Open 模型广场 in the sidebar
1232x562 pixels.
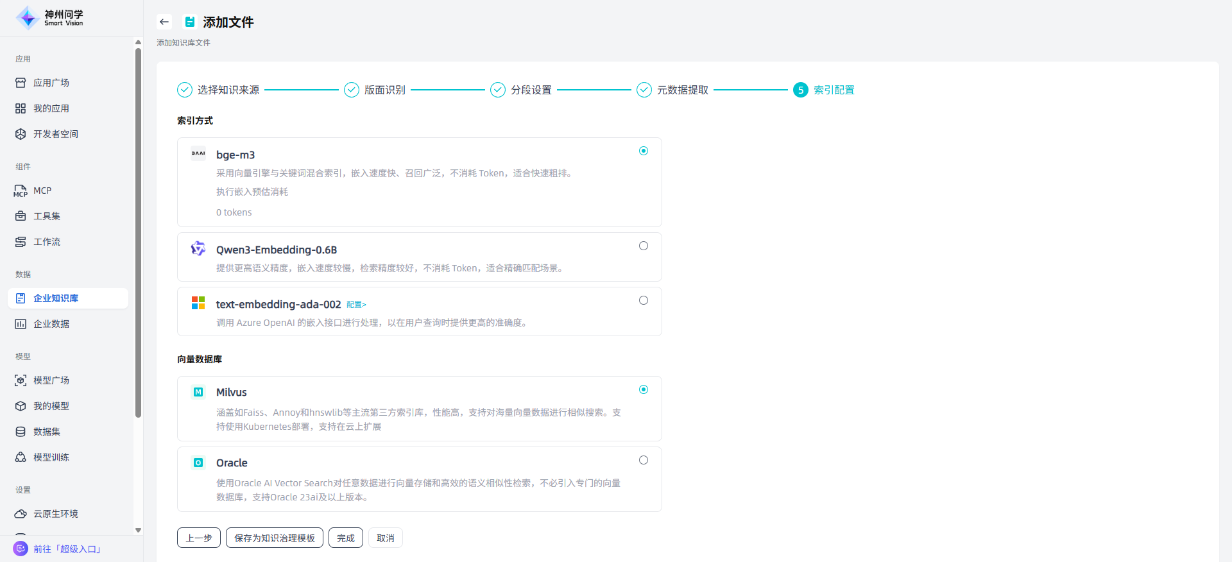coord(51,380)
